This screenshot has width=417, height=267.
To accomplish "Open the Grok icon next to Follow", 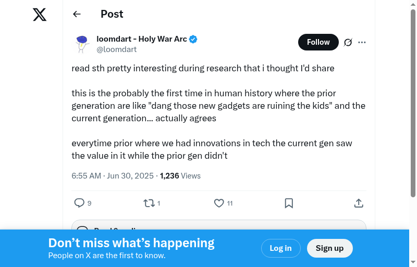I will click(x=348, y=42).
